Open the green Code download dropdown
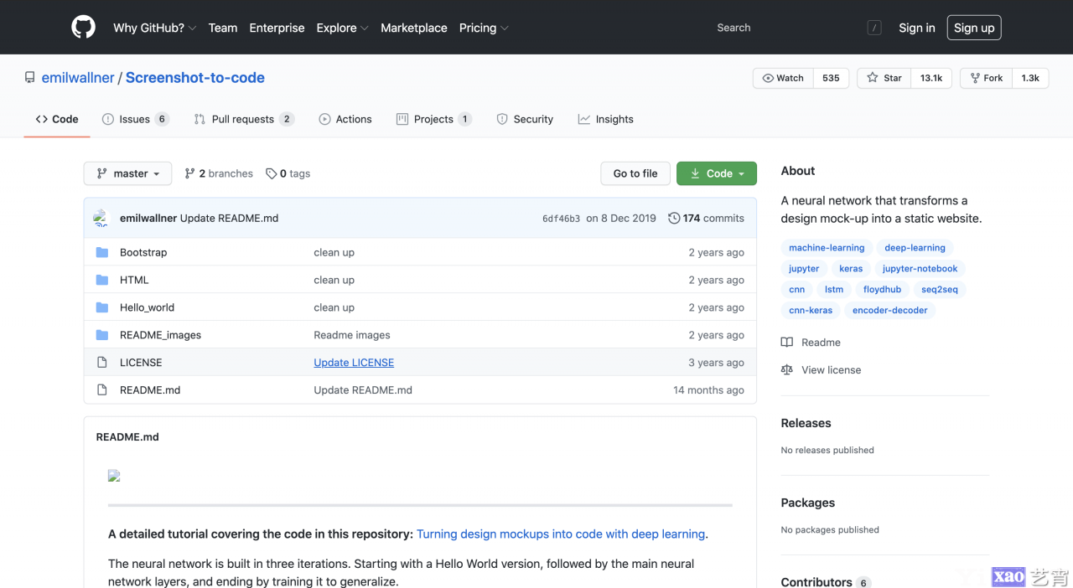 pos(717,173)
